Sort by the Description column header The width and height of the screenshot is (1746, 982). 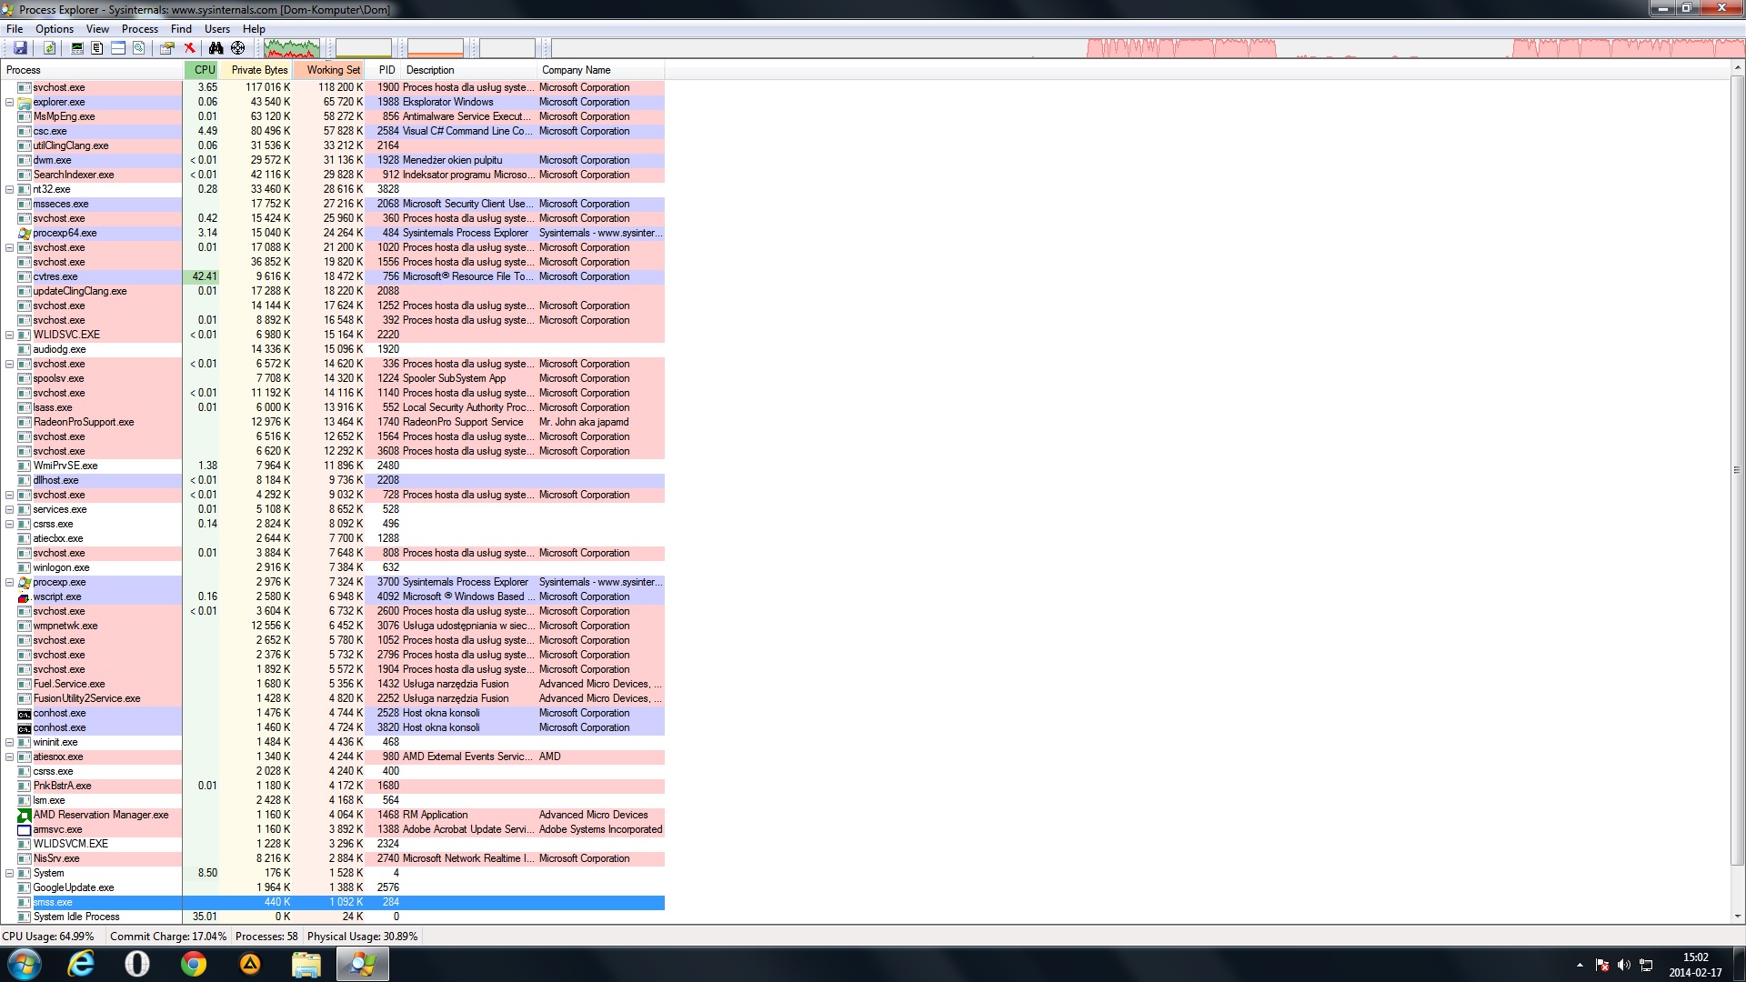tap(469, 70)
